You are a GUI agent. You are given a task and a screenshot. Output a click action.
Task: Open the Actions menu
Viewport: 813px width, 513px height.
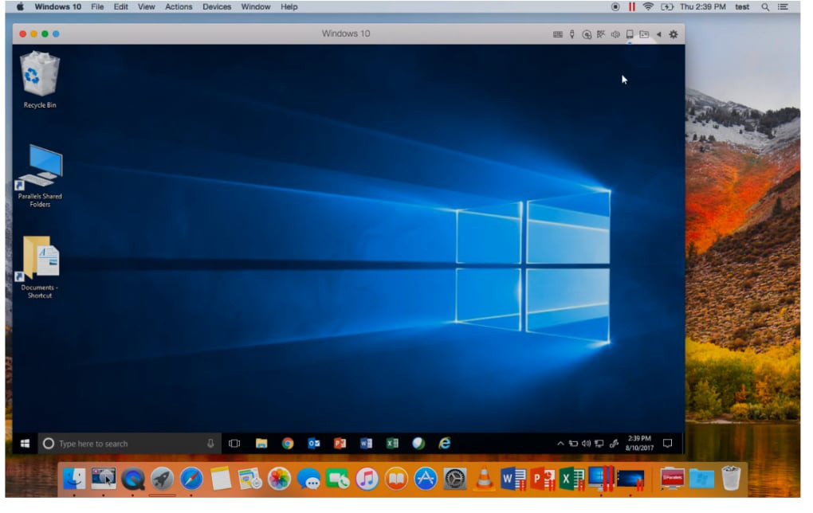[179, 6]
